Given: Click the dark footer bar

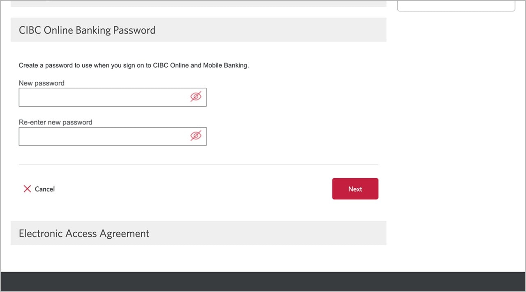Looking at the screenshot, I should 263,281.
